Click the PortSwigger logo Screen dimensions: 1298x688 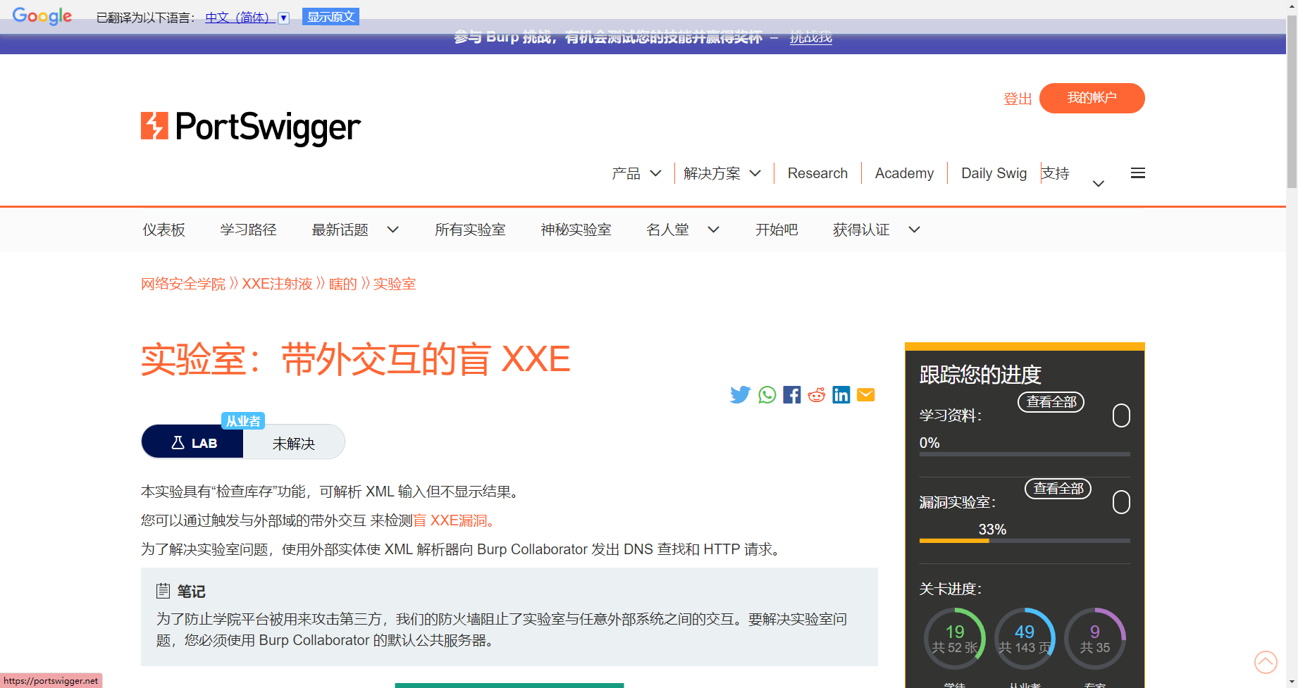251,127
